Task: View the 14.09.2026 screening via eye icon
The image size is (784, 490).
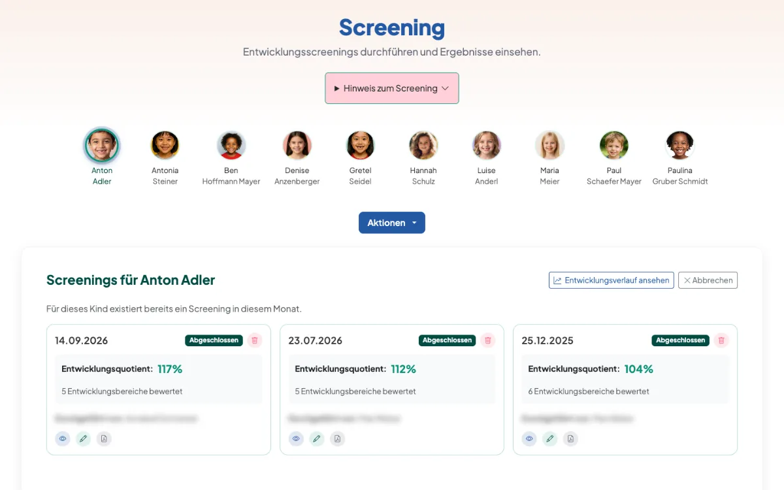Action: [x=63, y=438]
